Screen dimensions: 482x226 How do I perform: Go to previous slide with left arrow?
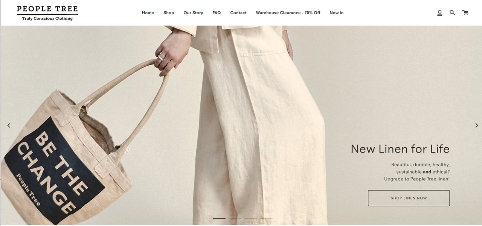point(9,125)
